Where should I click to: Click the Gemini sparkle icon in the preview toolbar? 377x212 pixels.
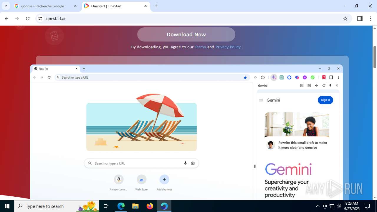click(x=274, y=77)
